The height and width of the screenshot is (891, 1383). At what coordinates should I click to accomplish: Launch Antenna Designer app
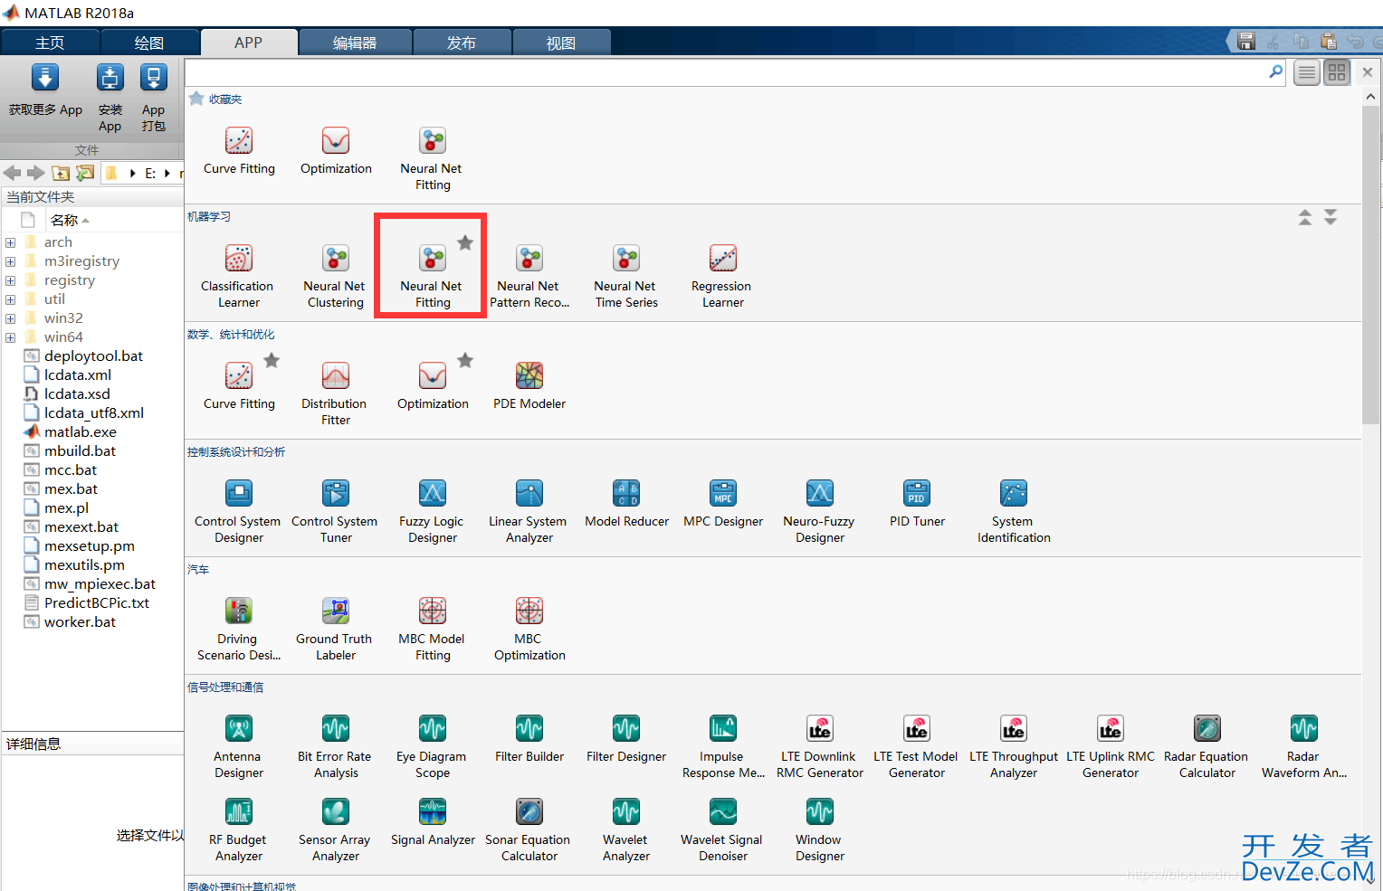[238, 746]
